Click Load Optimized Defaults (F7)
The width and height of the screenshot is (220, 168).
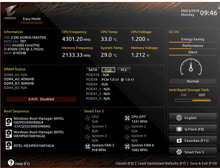tap(162, 163)
